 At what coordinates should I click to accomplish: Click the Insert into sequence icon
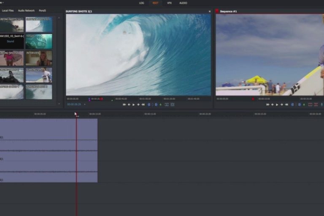coord(167,104)
